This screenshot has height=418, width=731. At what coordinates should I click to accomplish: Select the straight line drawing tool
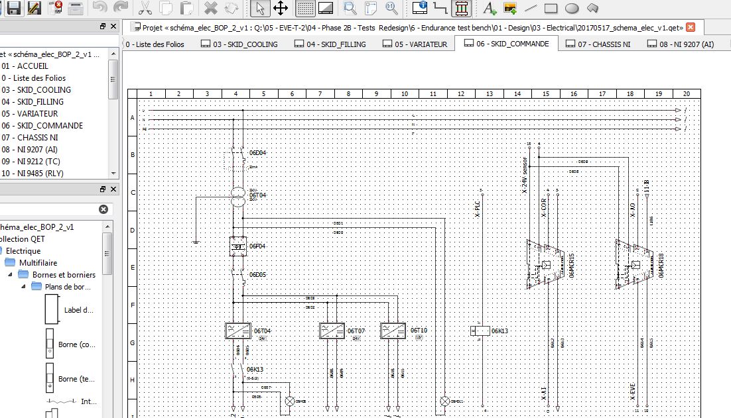click(531, 8)
